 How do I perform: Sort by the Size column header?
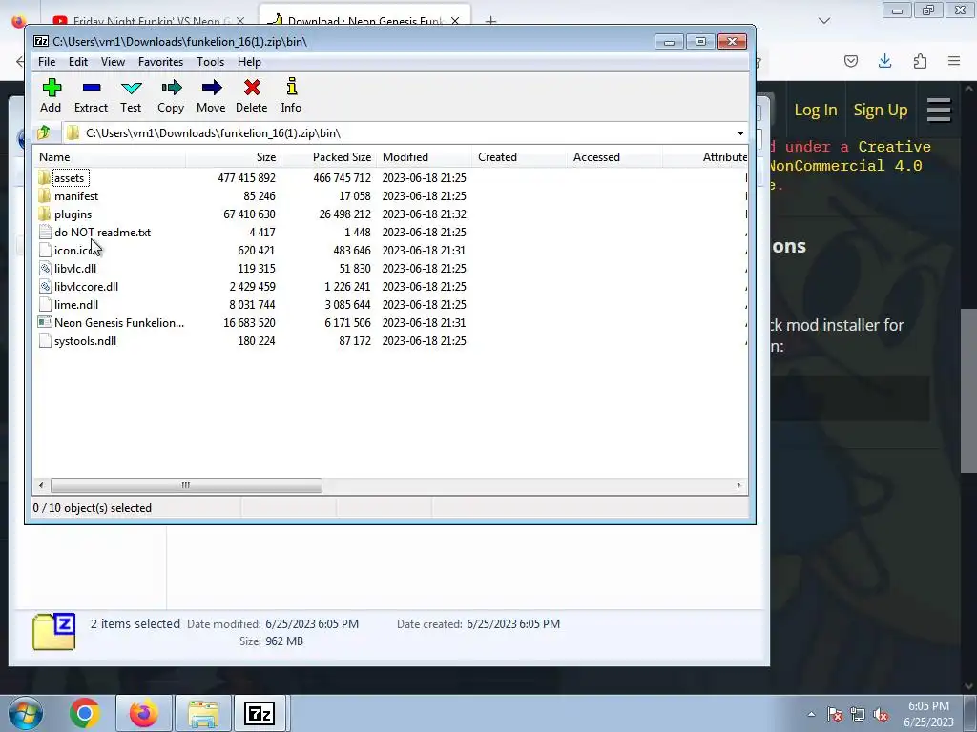tap(233, 157)
